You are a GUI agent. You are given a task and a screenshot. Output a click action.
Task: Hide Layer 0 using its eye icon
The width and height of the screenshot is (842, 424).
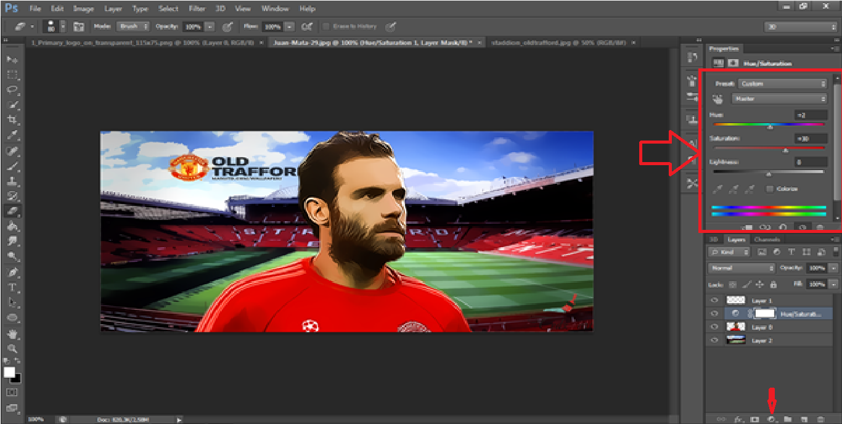coord(715,327)
